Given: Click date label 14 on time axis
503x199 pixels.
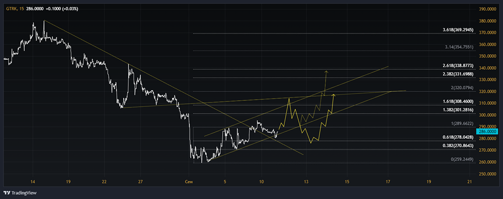Looking at the screenshot, I should coord(32,182).
